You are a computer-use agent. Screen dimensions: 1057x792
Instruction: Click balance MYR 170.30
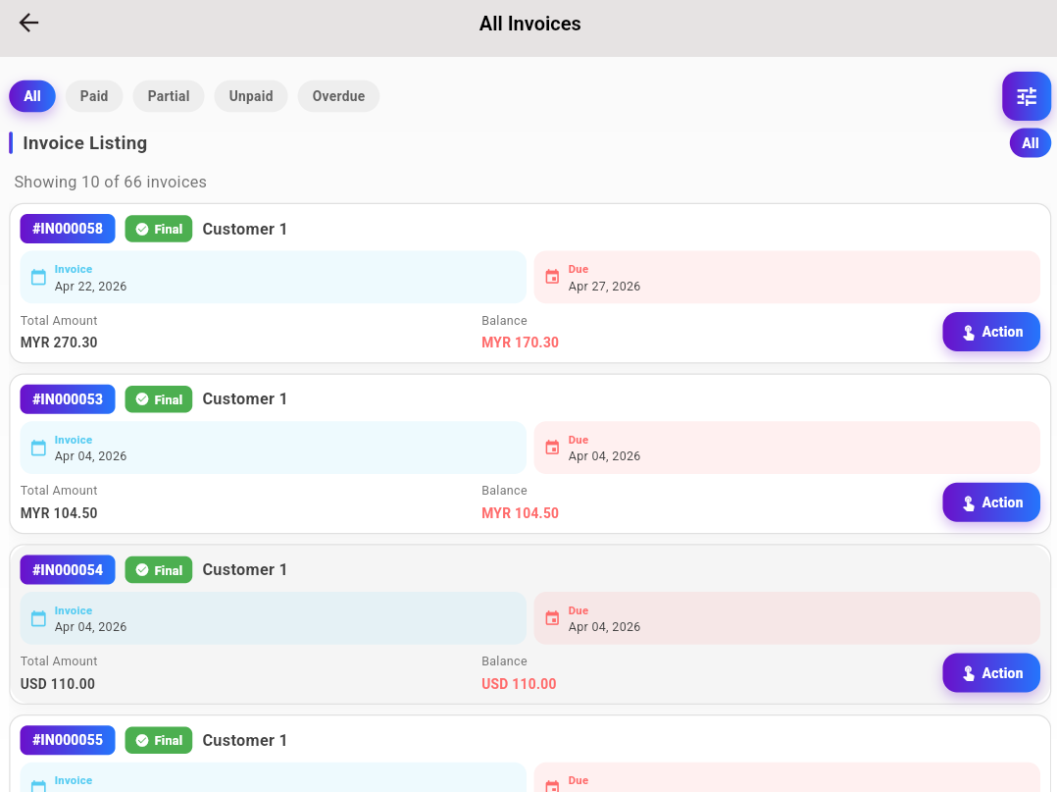click(x=520, y=343)
